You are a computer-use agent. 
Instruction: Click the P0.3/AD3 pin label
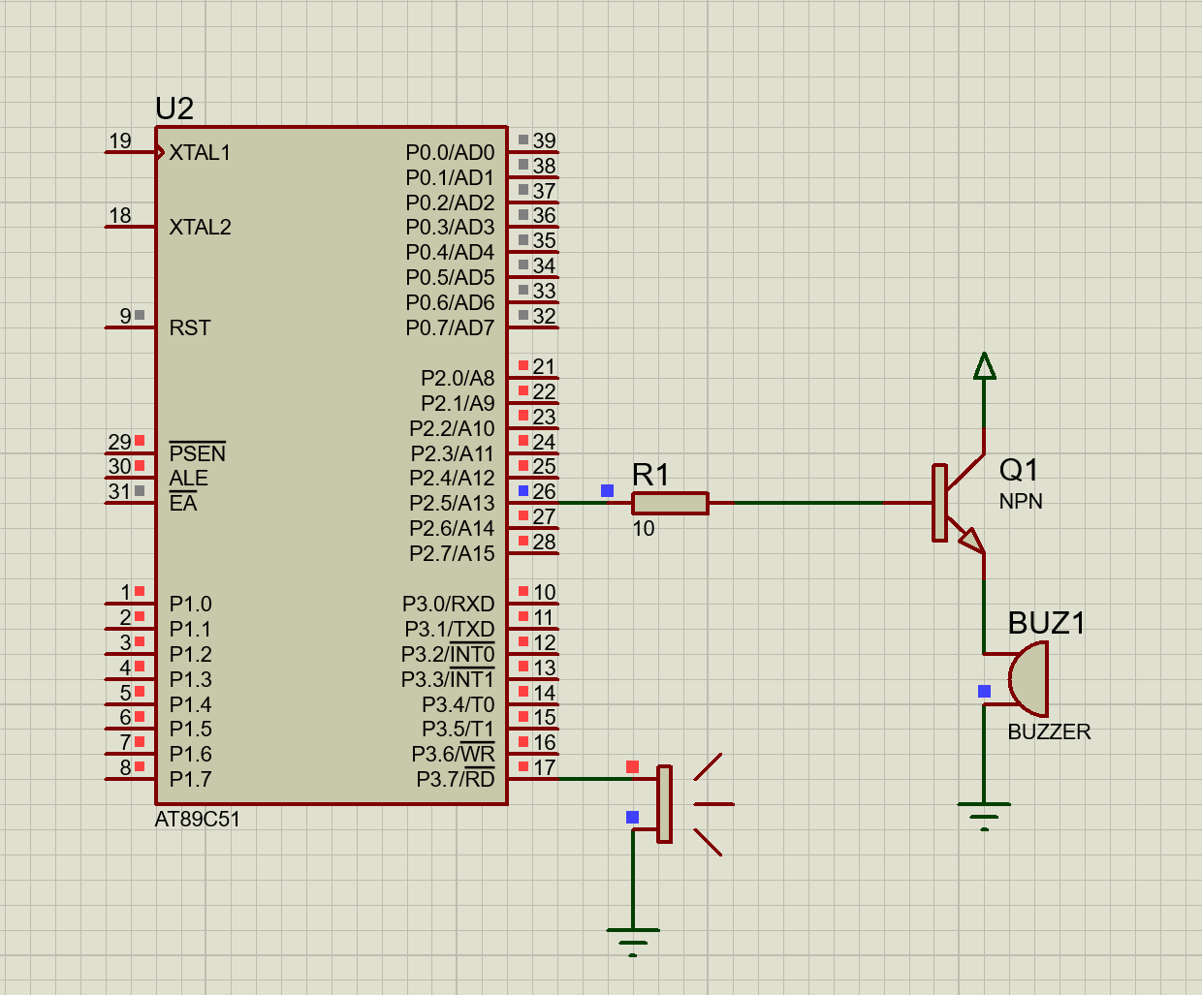click(x=450, y=228)
